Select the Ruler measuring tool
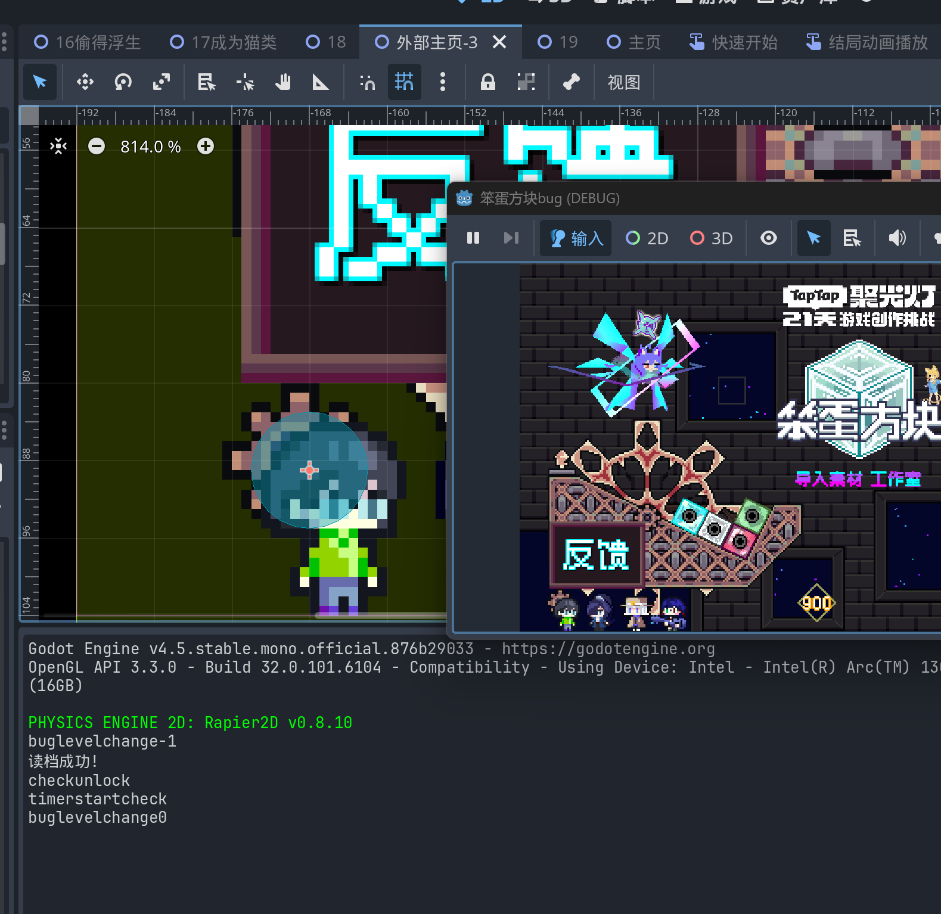 coord(321,82)
